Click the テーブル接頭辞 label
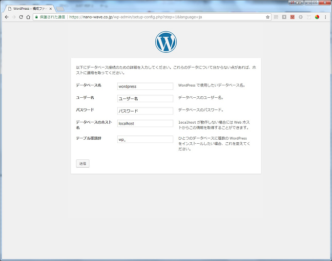 88,138
